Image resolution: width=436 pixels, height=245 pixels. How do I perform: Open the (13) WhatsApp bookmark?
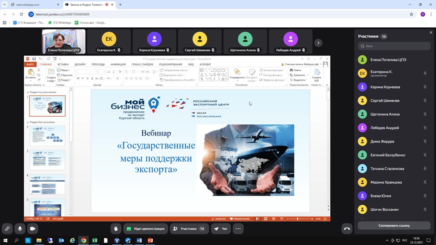60,22
